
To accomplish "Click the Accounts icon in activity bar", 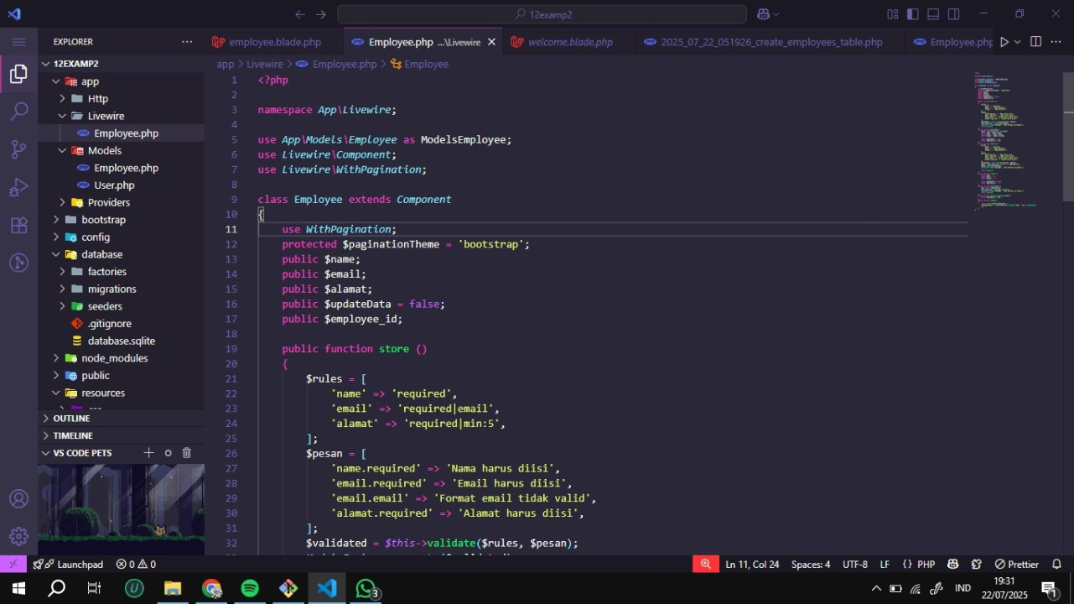I will pyautogui.click(x=18, y=499).
